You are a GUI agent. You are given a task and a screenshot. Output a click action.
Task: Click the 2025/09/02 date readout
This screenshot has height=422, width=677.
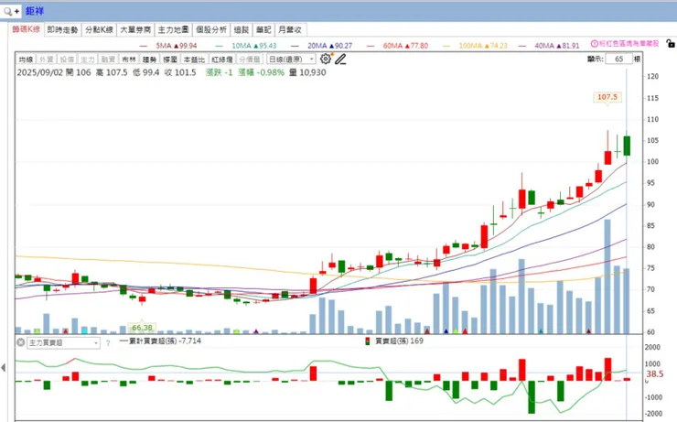pyautogui.click(x=40, y=72)
